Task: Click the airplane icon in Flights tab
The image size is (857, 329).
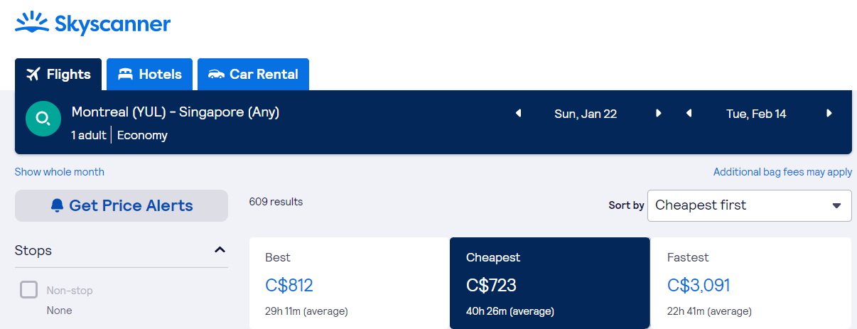Action: pos(33,74)
